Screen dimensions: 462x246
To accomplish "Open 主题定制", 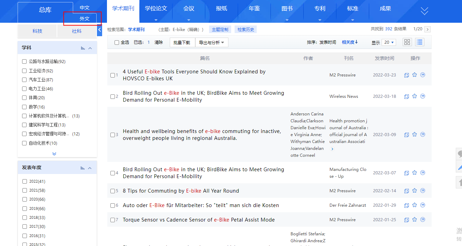I will click(x=220, y=30).
